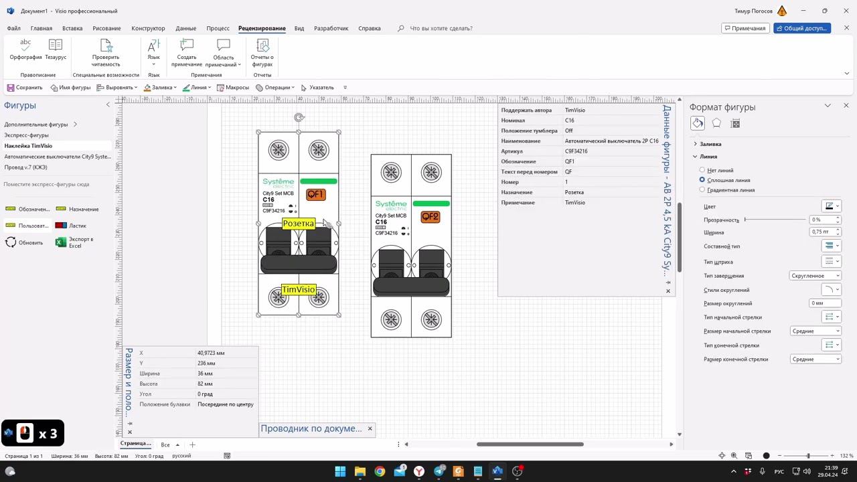Adjust the Прозрачность transparency slider
Image resolution: width=857 pixels, height=482 pixels.
pyautogui.click(x=775, y=220)
